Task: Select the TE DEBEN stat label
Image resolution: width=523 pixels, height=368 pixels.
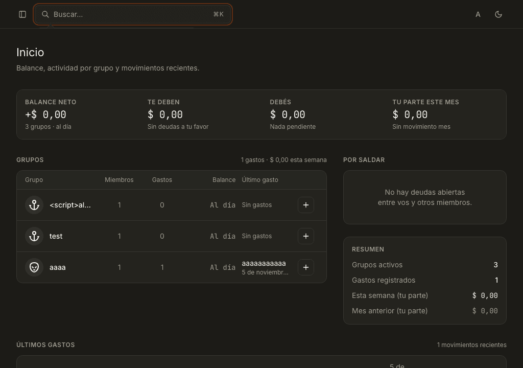Action: [163, 102]
